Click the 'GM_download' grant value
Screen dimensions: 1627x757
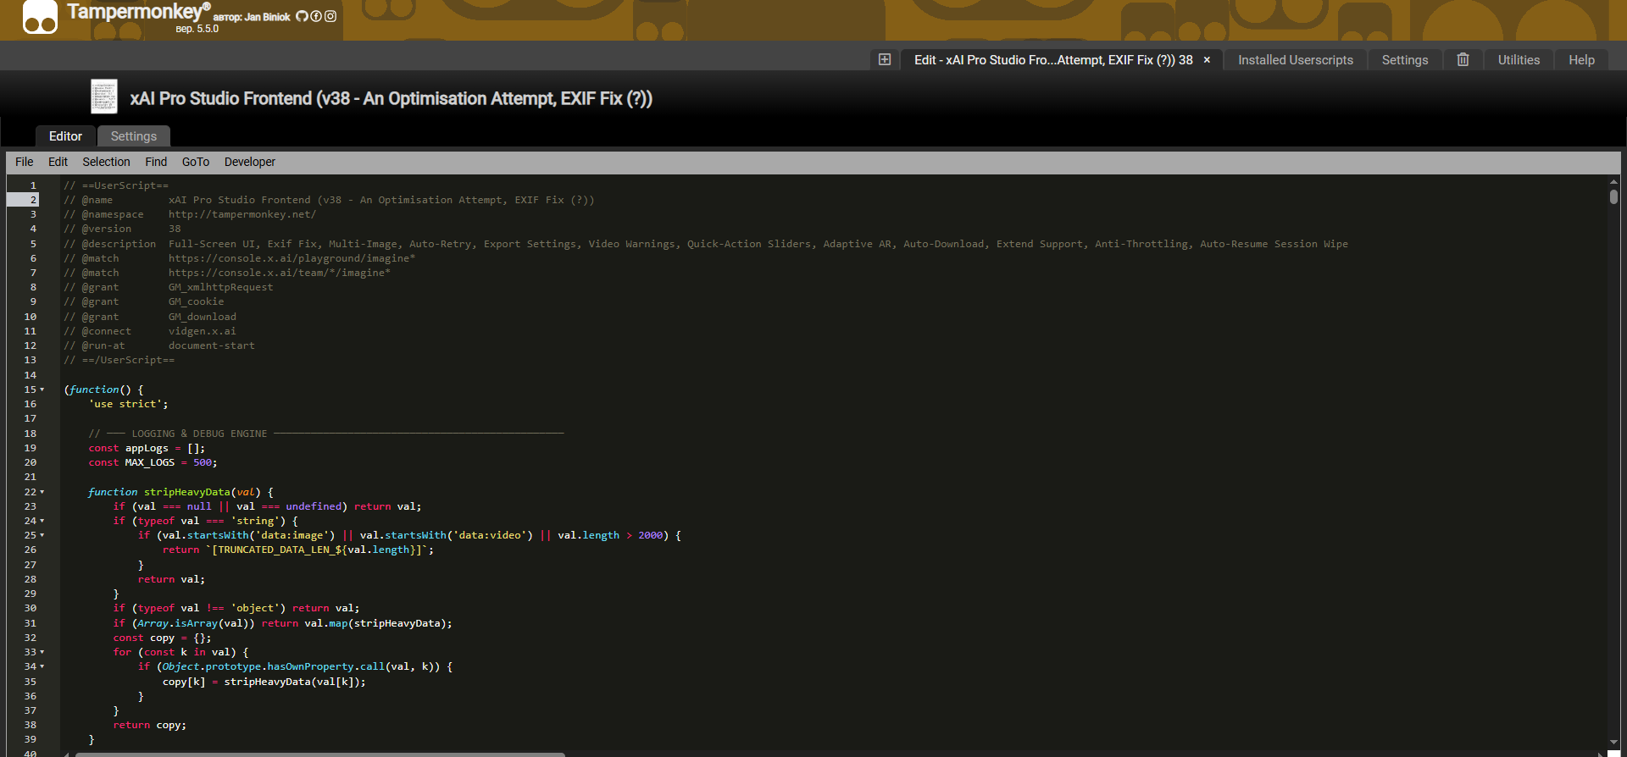(203, 317)
